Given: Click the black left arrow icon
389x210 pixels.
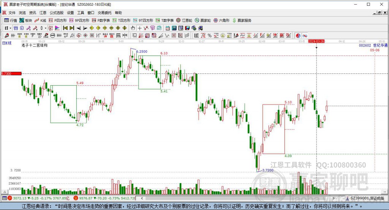Looking at the screenshot, I should click(79, 28).
